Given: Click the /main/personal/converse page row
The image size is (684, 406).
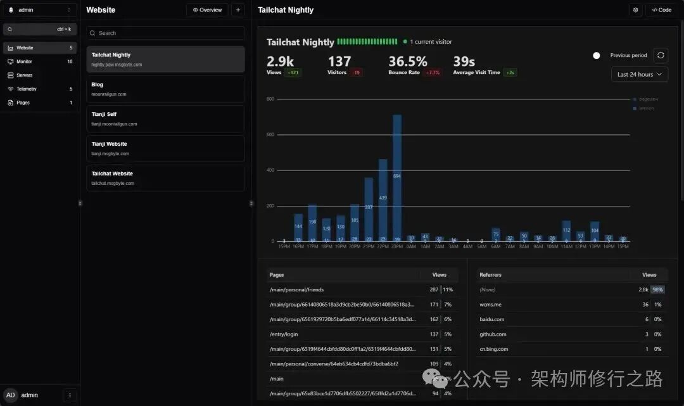Looking at the screenshot, I should [x=362, y=364].
